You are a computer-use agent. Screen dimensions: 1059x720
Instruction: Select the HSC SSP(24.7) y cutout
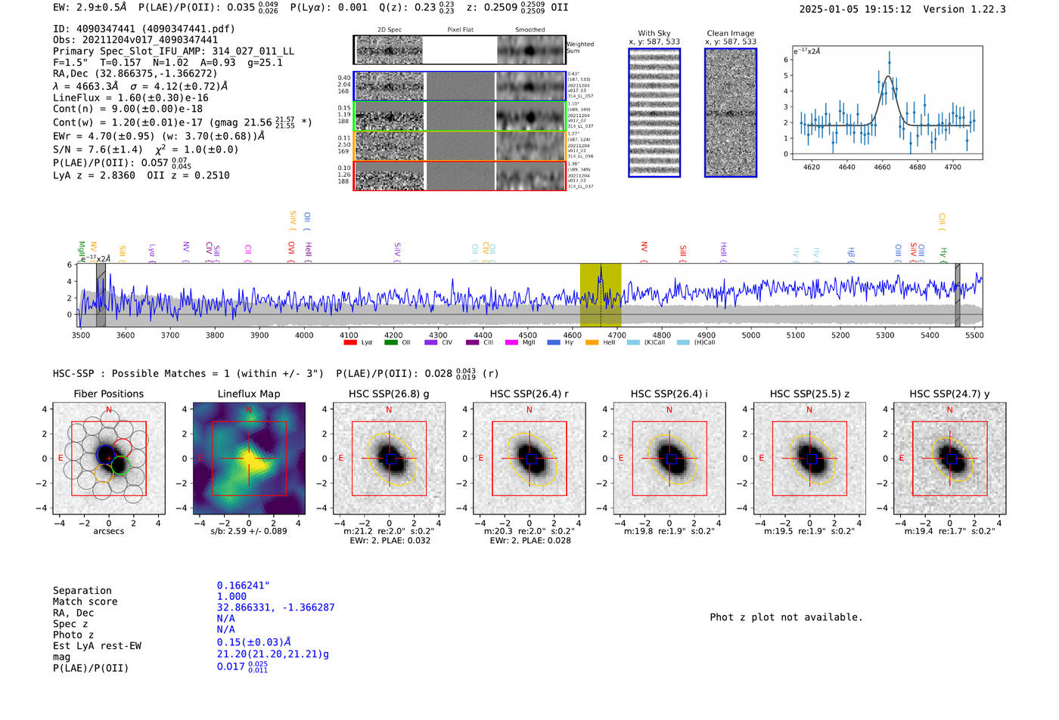tap(950, 459)
